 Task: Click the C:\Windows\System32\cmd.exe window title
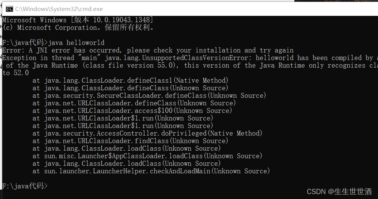coord(59,9)
